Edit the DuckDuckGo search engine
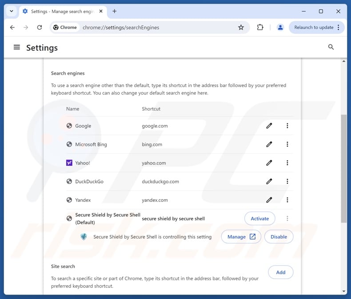The width and height of the screenshot is (351, 299). tap(269, 181)
